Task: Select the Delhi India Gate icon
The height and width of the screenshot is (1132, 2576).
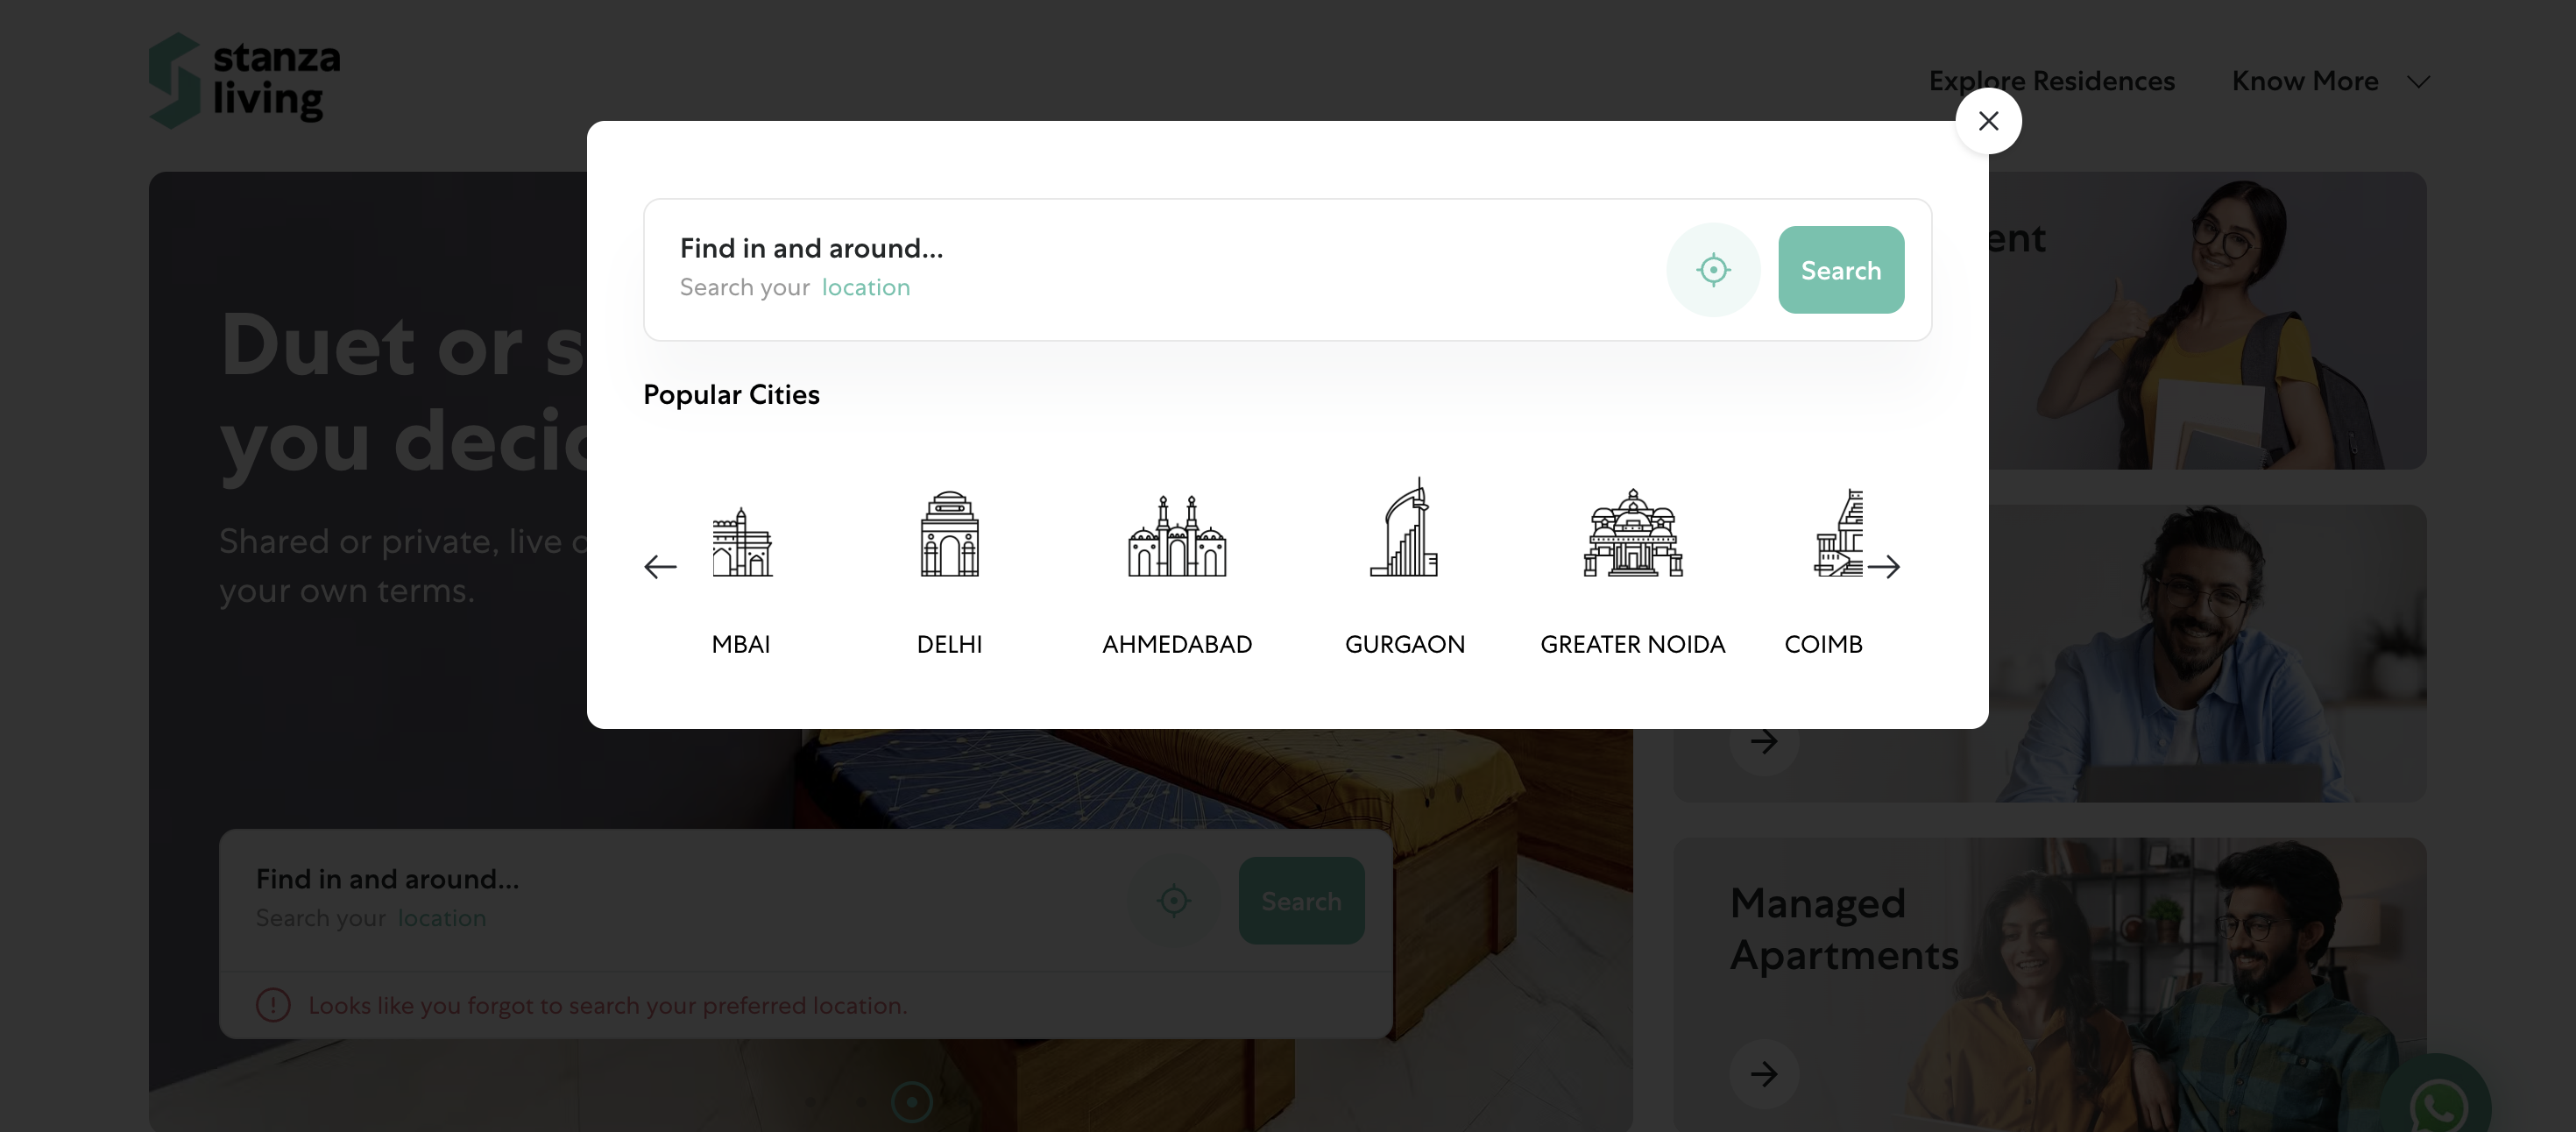Action: click(949, 534)
